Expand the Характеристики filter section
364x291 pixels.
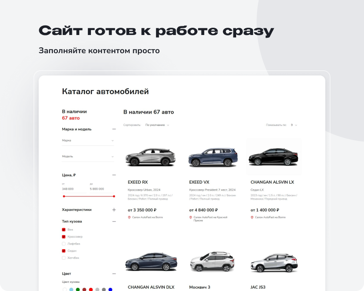[x=114, y=210]
